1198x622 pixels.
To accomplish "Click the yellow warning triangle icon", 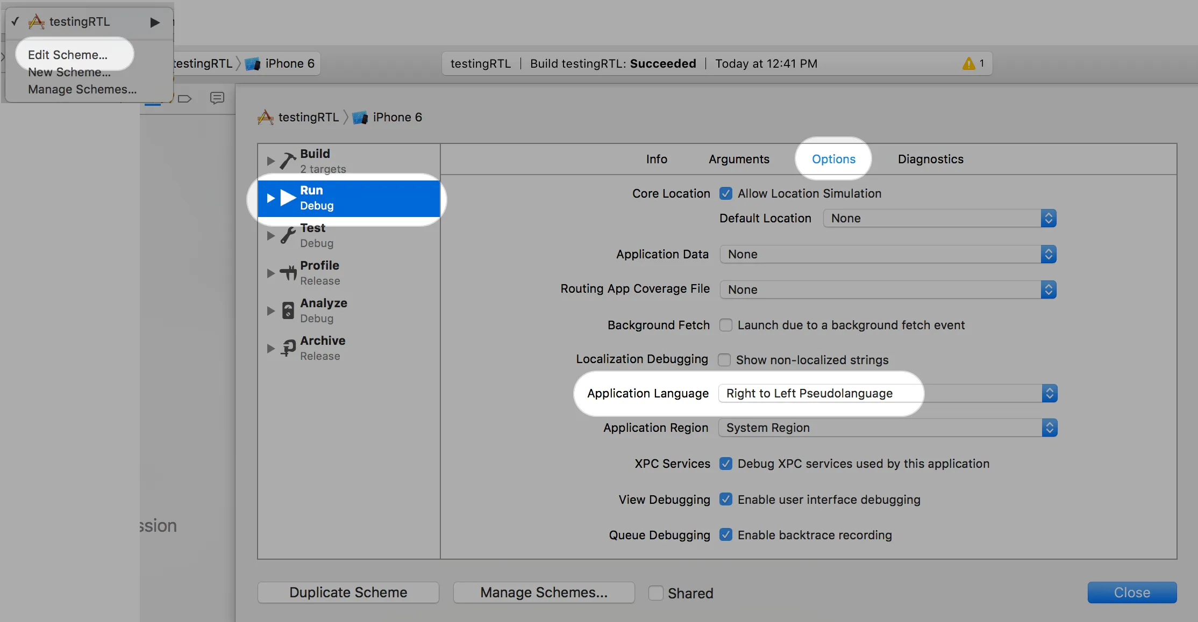I will click(968, 63).
